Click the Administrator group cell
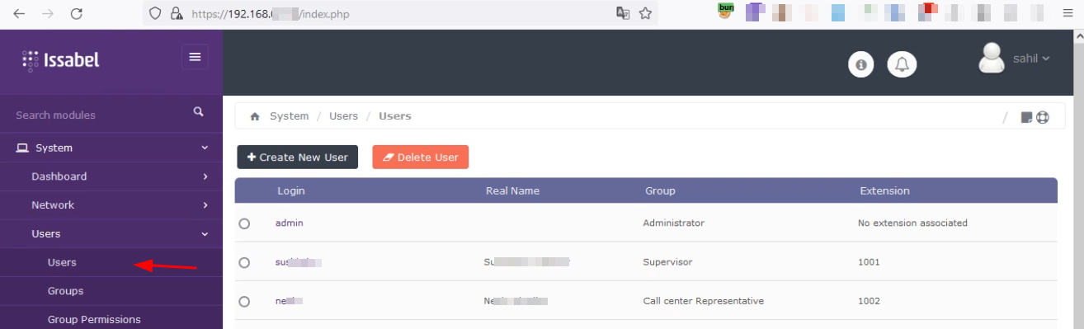This screenshot has width=1084, height=329. [674, 223]
